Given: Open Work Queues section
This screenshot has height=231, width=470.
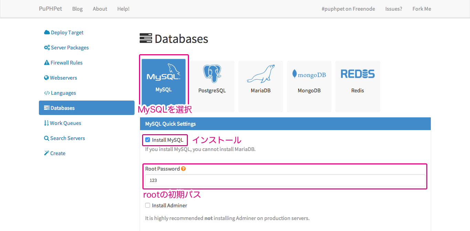Looking at the screenshot, I should pyautogui.click(x=65, y=123).
